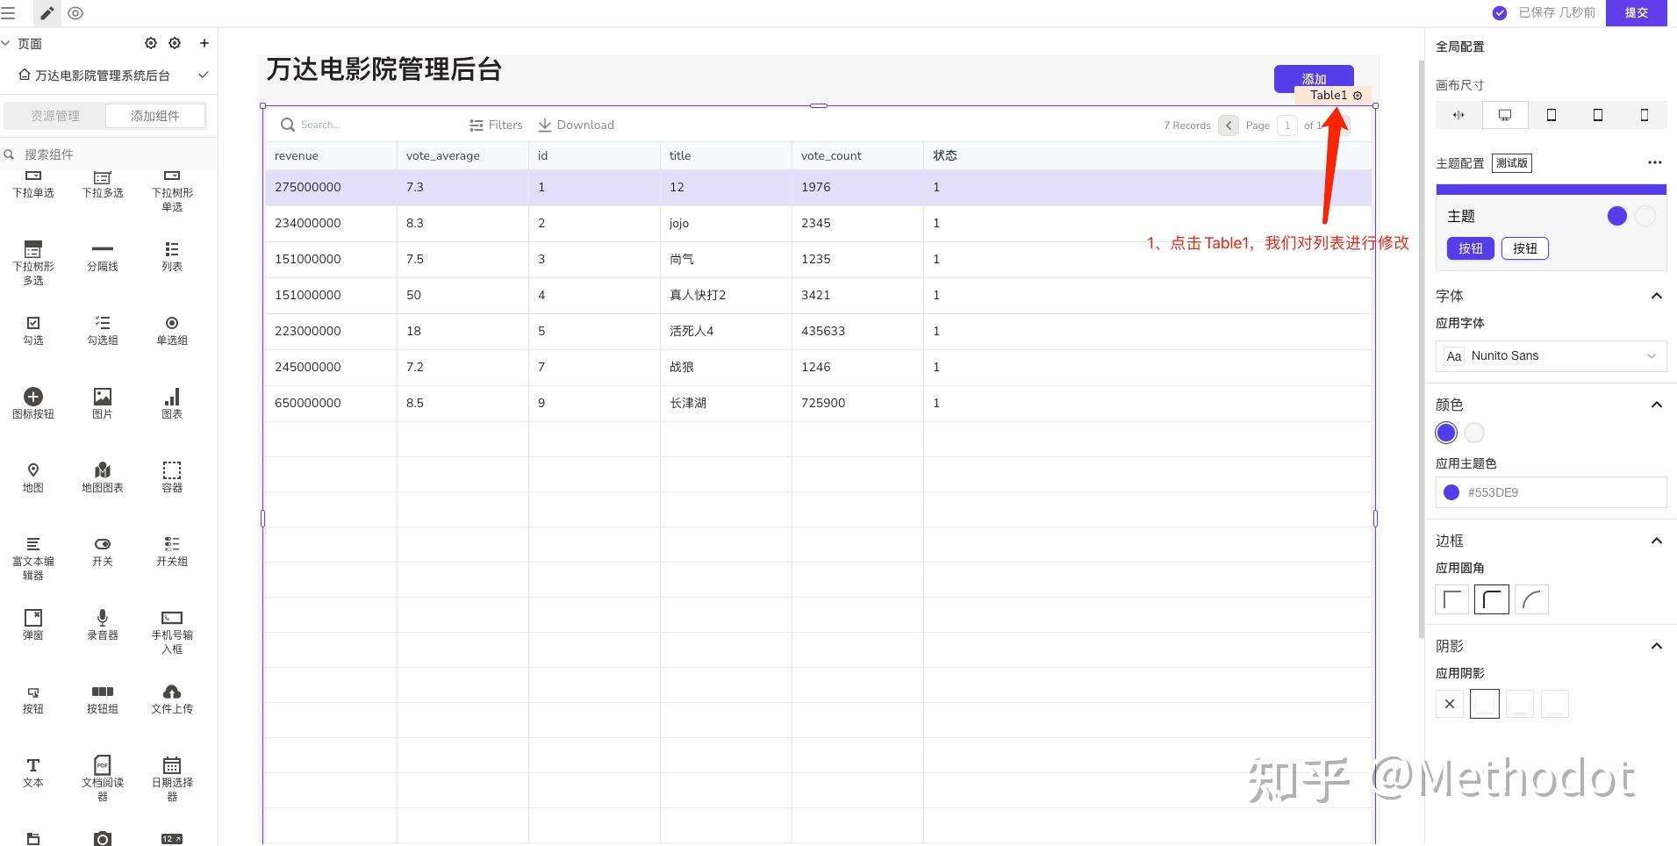Pick the 下拉树形多选 component
Screen dimensions: 1677x846
point(33,263)
